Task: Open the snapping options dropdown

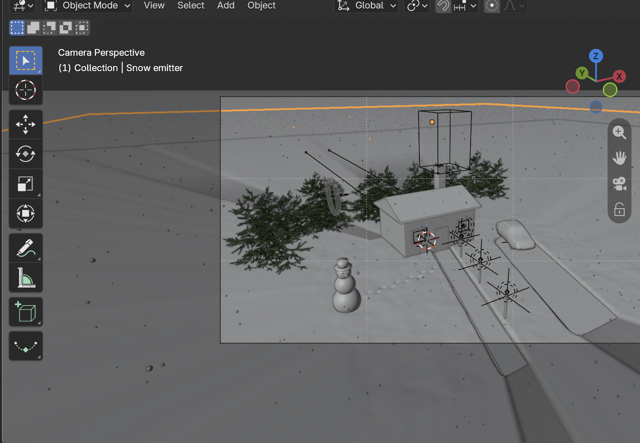Action: point(465,6)
